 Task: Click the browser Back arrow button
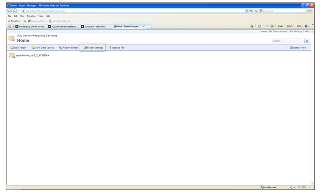[x=10, y=11]
